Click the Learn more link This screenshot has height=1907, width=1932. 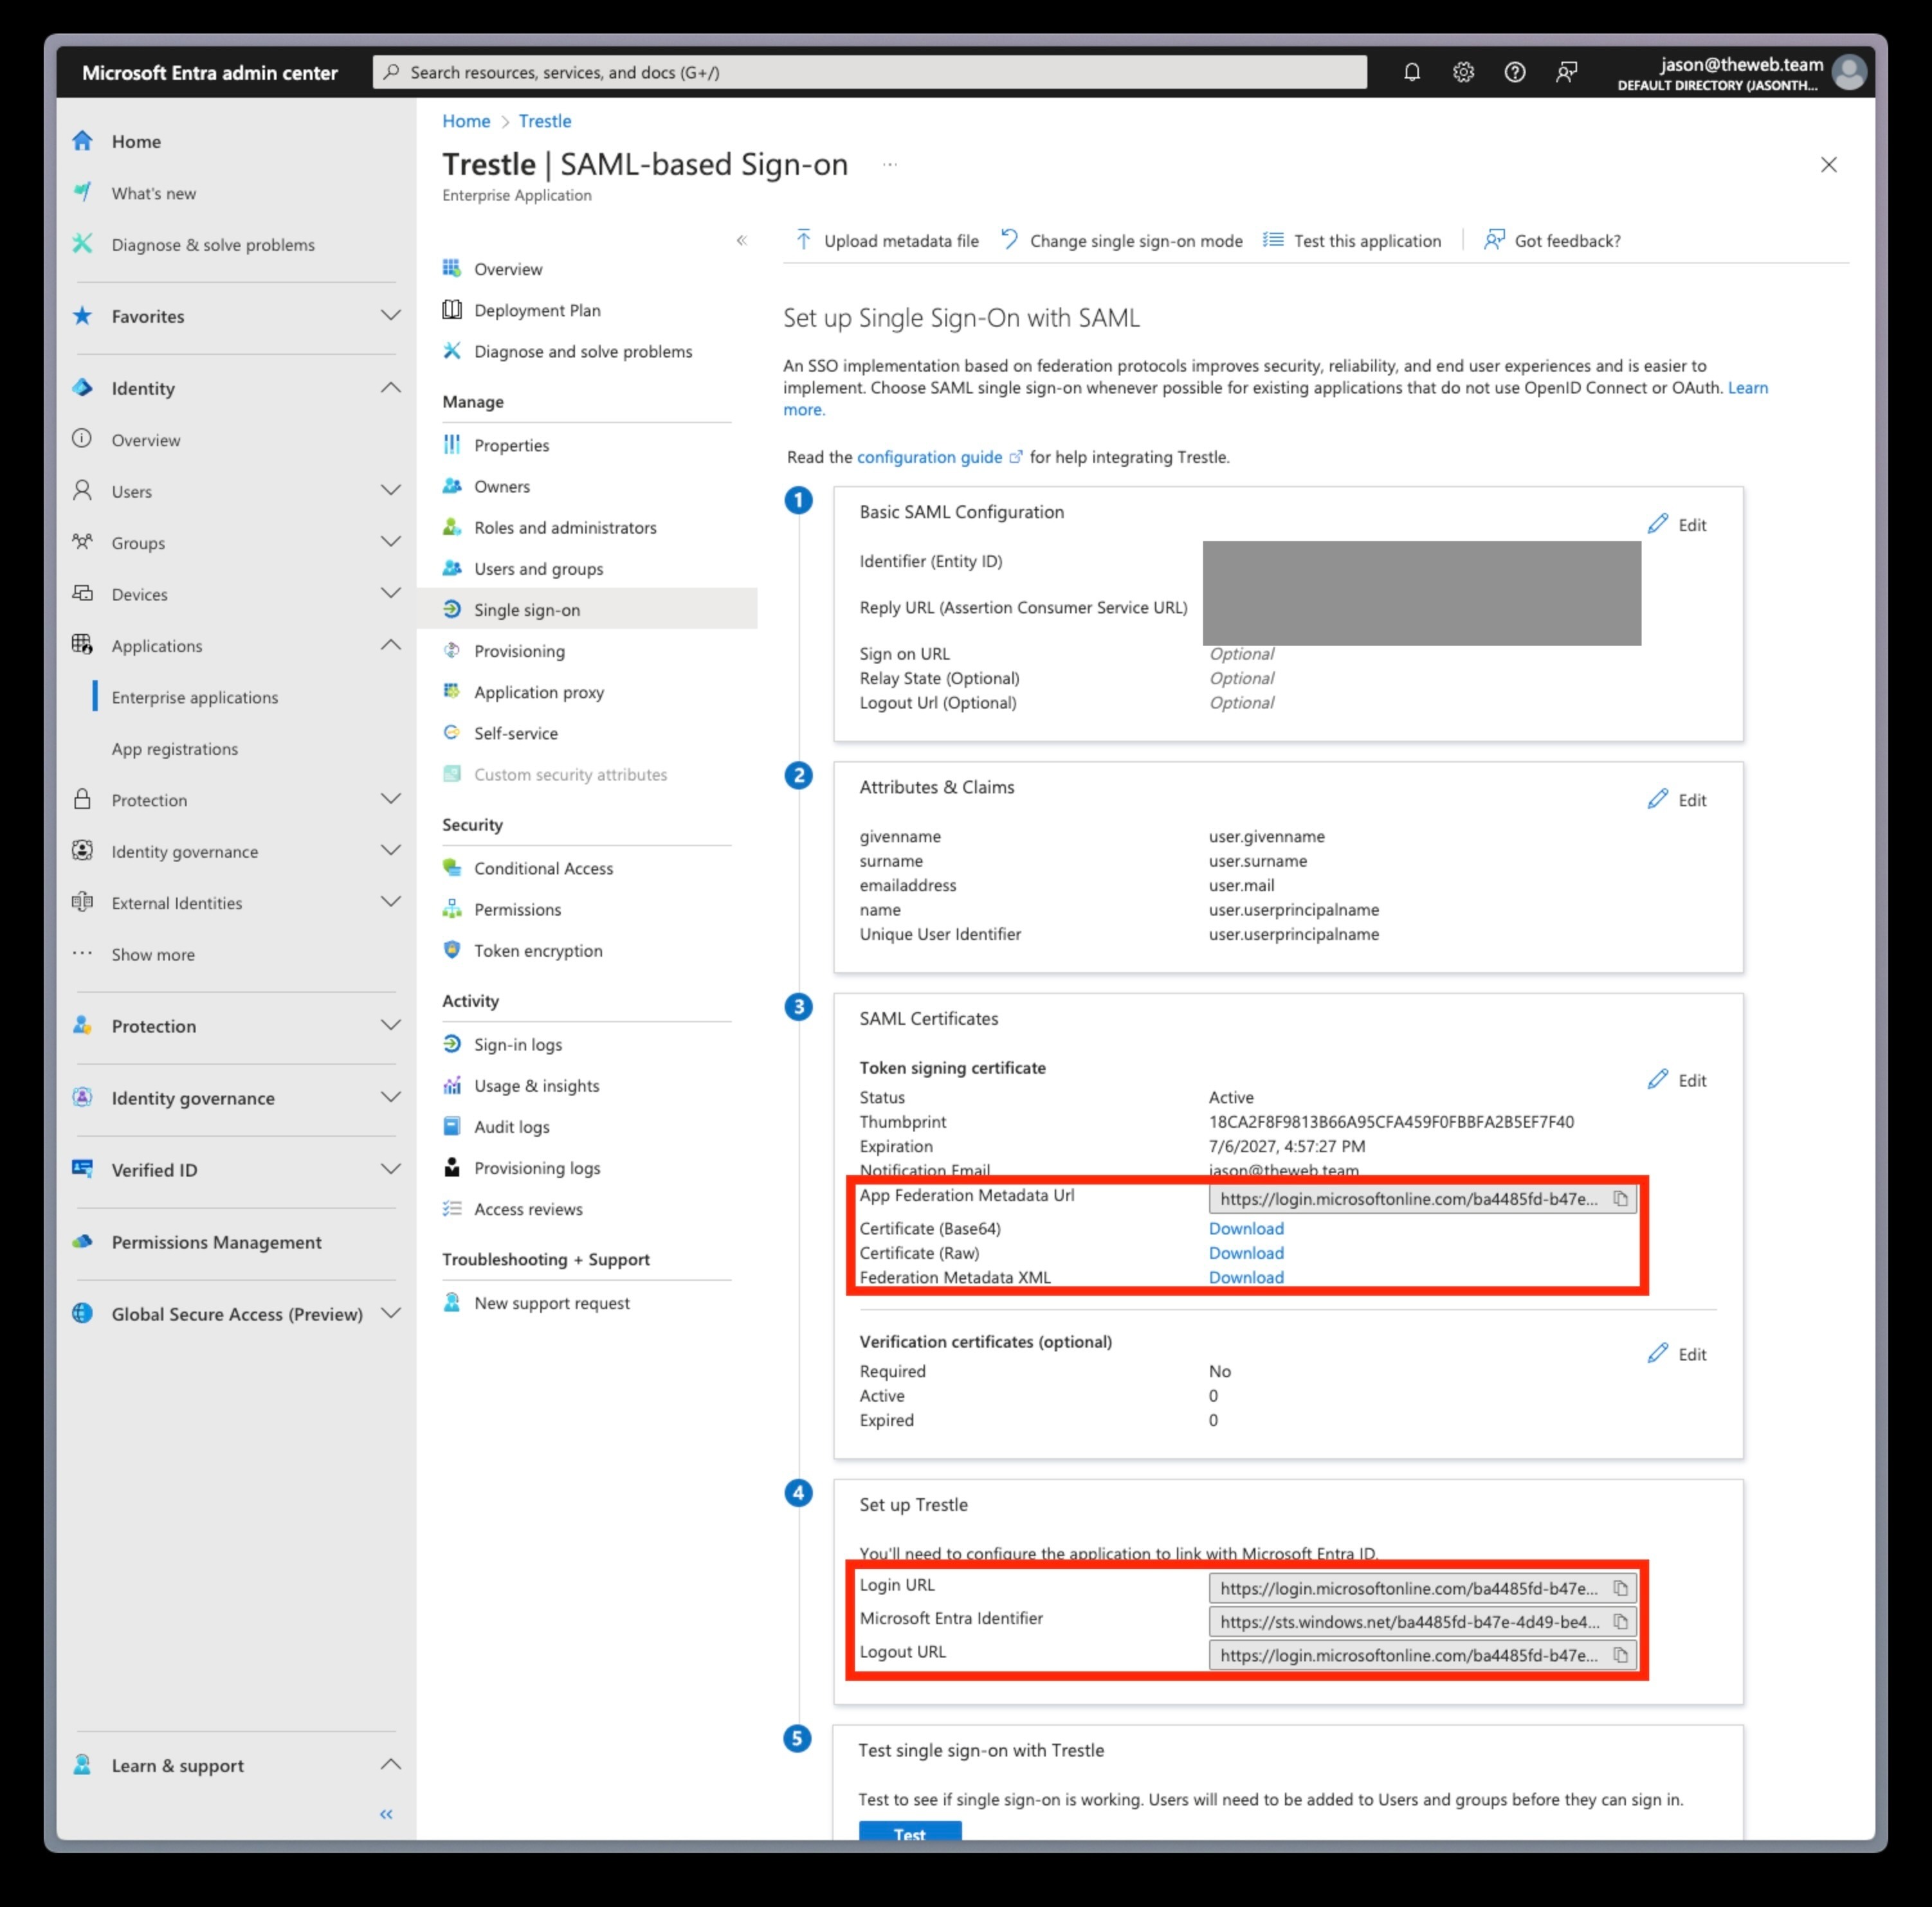coord(1747,388)
